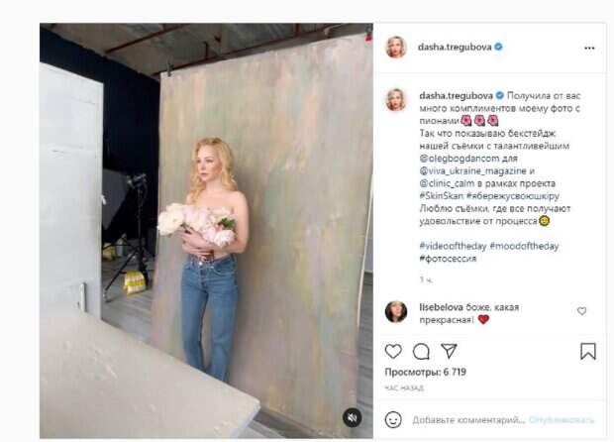The width and height of the screenshot is (614, 442).
Task: Open the #moodoftheday hashtag
Action: 524,246
